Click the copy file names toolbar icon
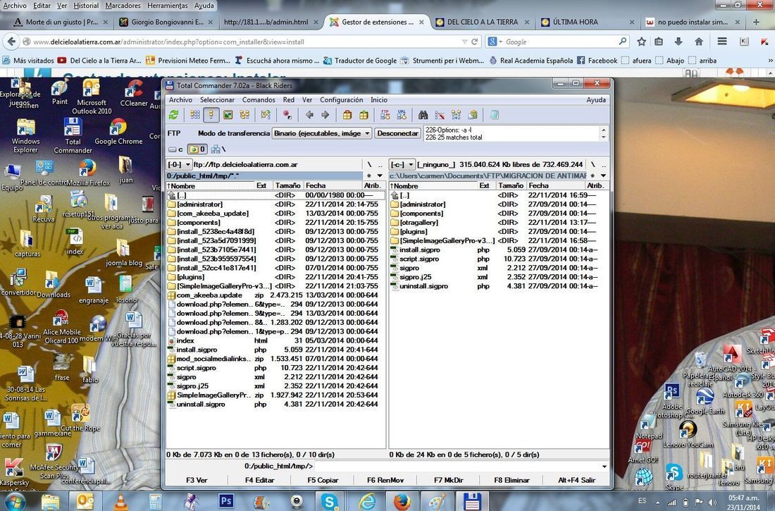 [473, 116]
